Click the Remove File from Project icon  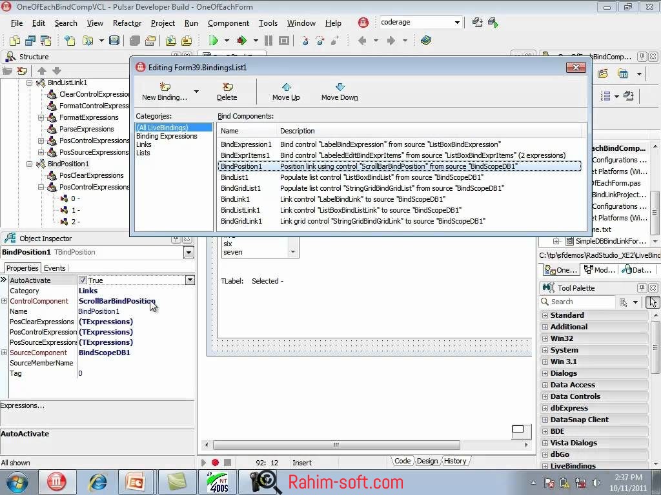pos(187,41)
